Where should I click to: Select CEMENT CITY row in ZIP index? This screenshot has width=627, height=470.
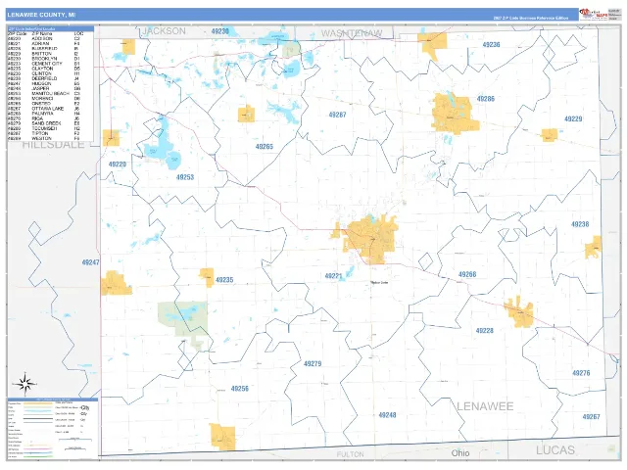pos(44,64)
